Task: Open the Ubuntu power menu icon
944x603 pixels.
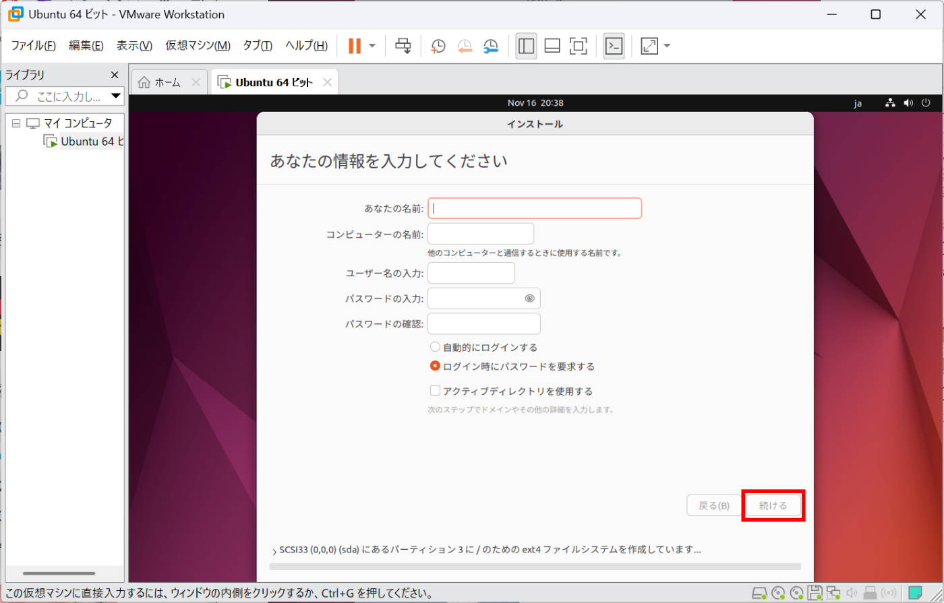Action: click(926, 103)
